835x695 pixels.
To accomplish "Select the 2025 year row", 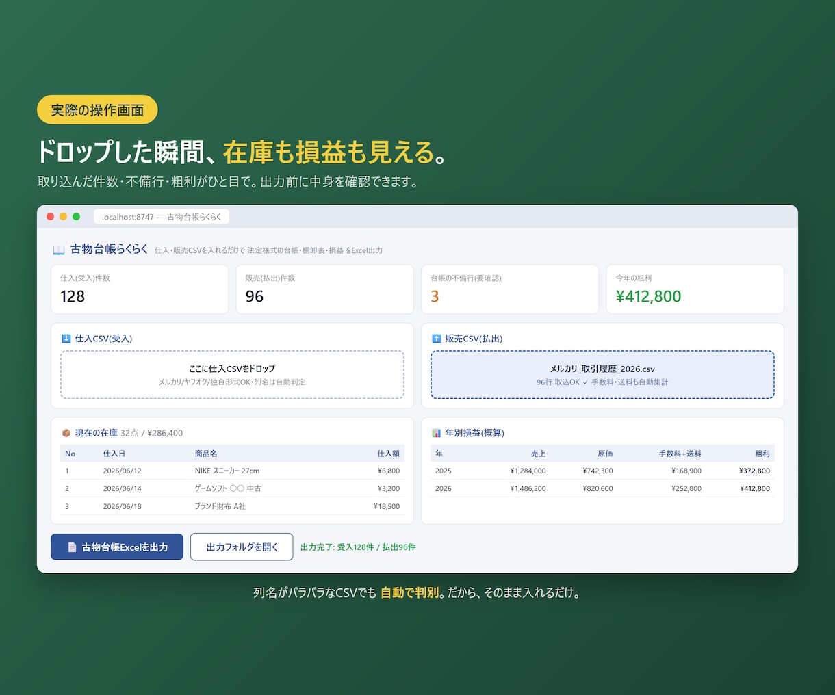I will click(x=602, y=471).
